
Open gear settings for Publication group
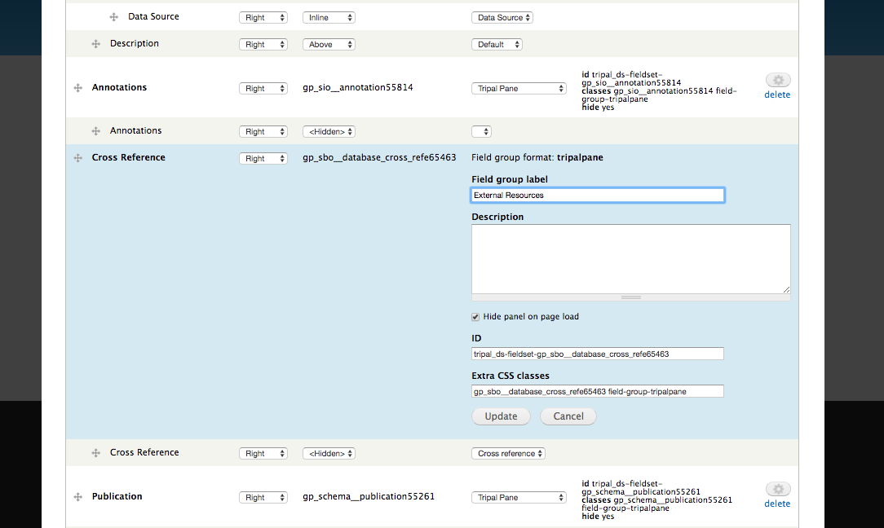778,489
